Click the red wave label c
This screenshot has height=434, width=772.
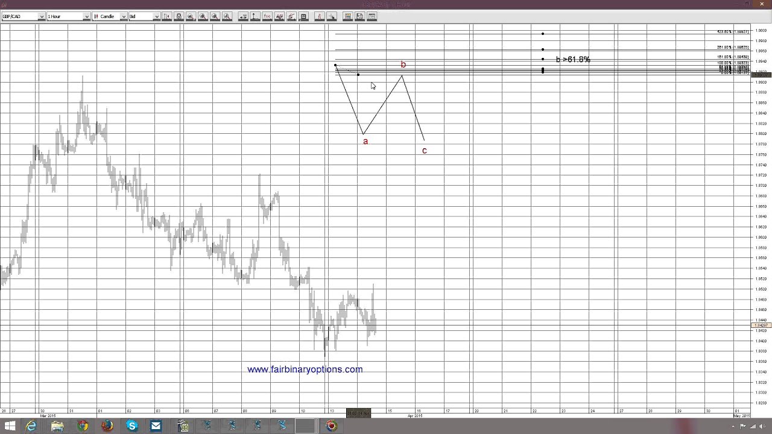tap(425, 151)
